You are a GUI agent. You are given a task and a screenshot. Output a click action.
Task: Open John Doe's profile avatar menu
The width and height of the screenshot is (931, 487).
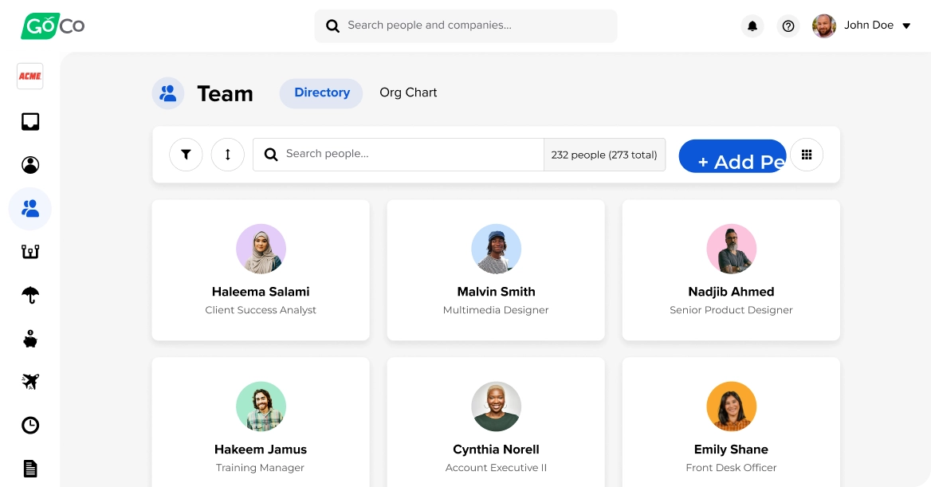tap(823, 25)
